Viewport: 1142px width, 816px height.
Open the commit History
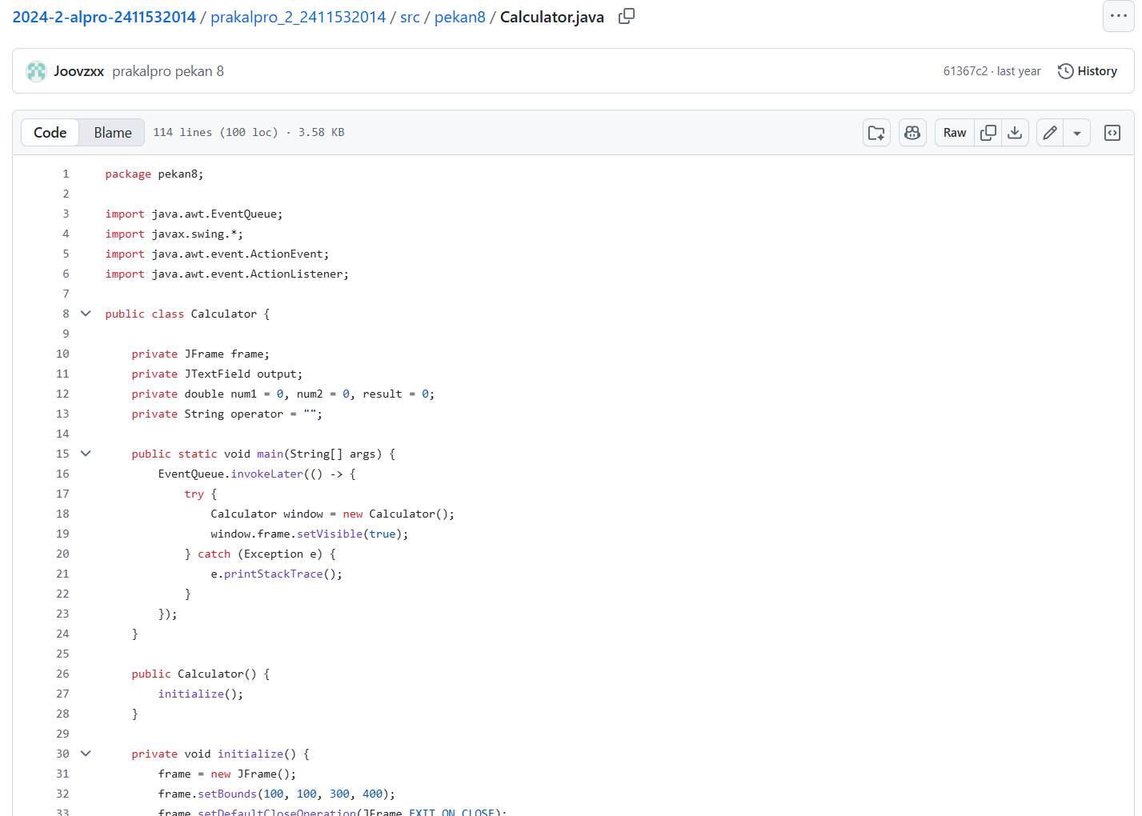click(1087, 71)
